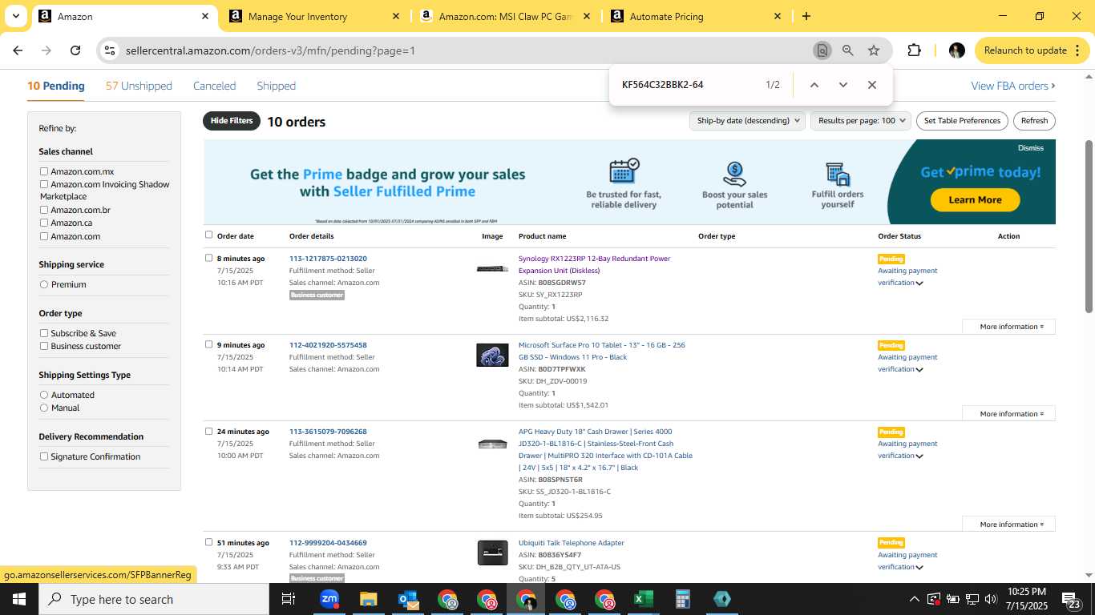Go back with the browser back arrow
The width and height of the screenshot is (1095, 615).
(18, 50)
